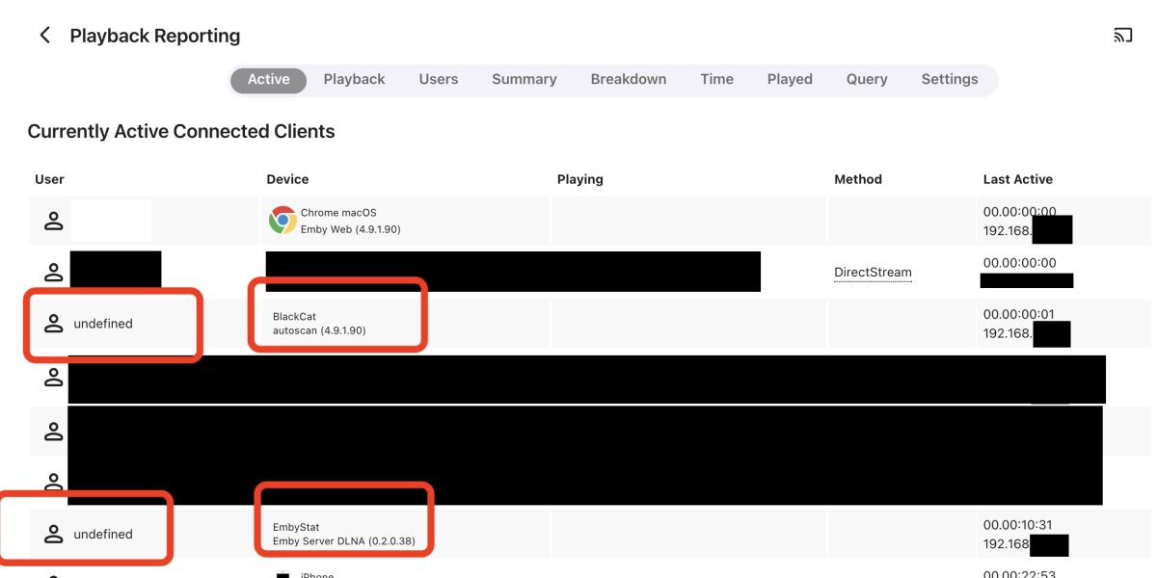Click 'Emby Server DLNA (0.2.0.38)' text
Screen dimensions: 1157x578
click(x=344, y=541)
